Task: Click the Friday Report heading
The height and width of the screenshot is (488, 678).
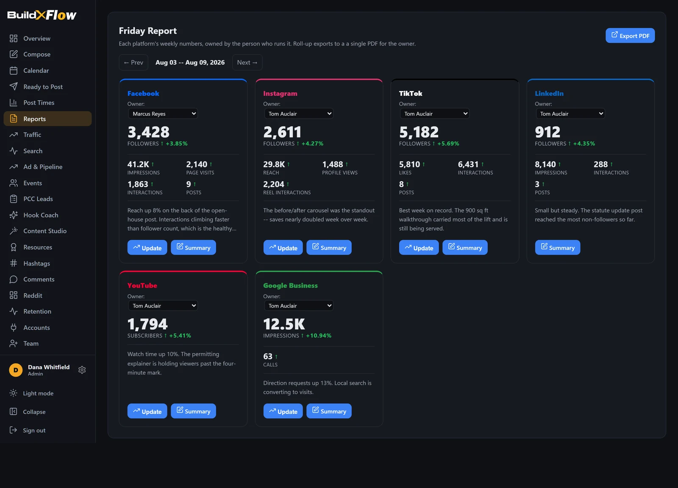Action: (x=148, y=31)
